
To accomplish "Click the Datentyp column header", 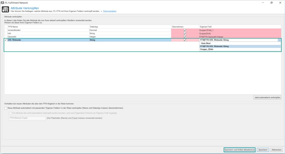I will tap(94, 27).
